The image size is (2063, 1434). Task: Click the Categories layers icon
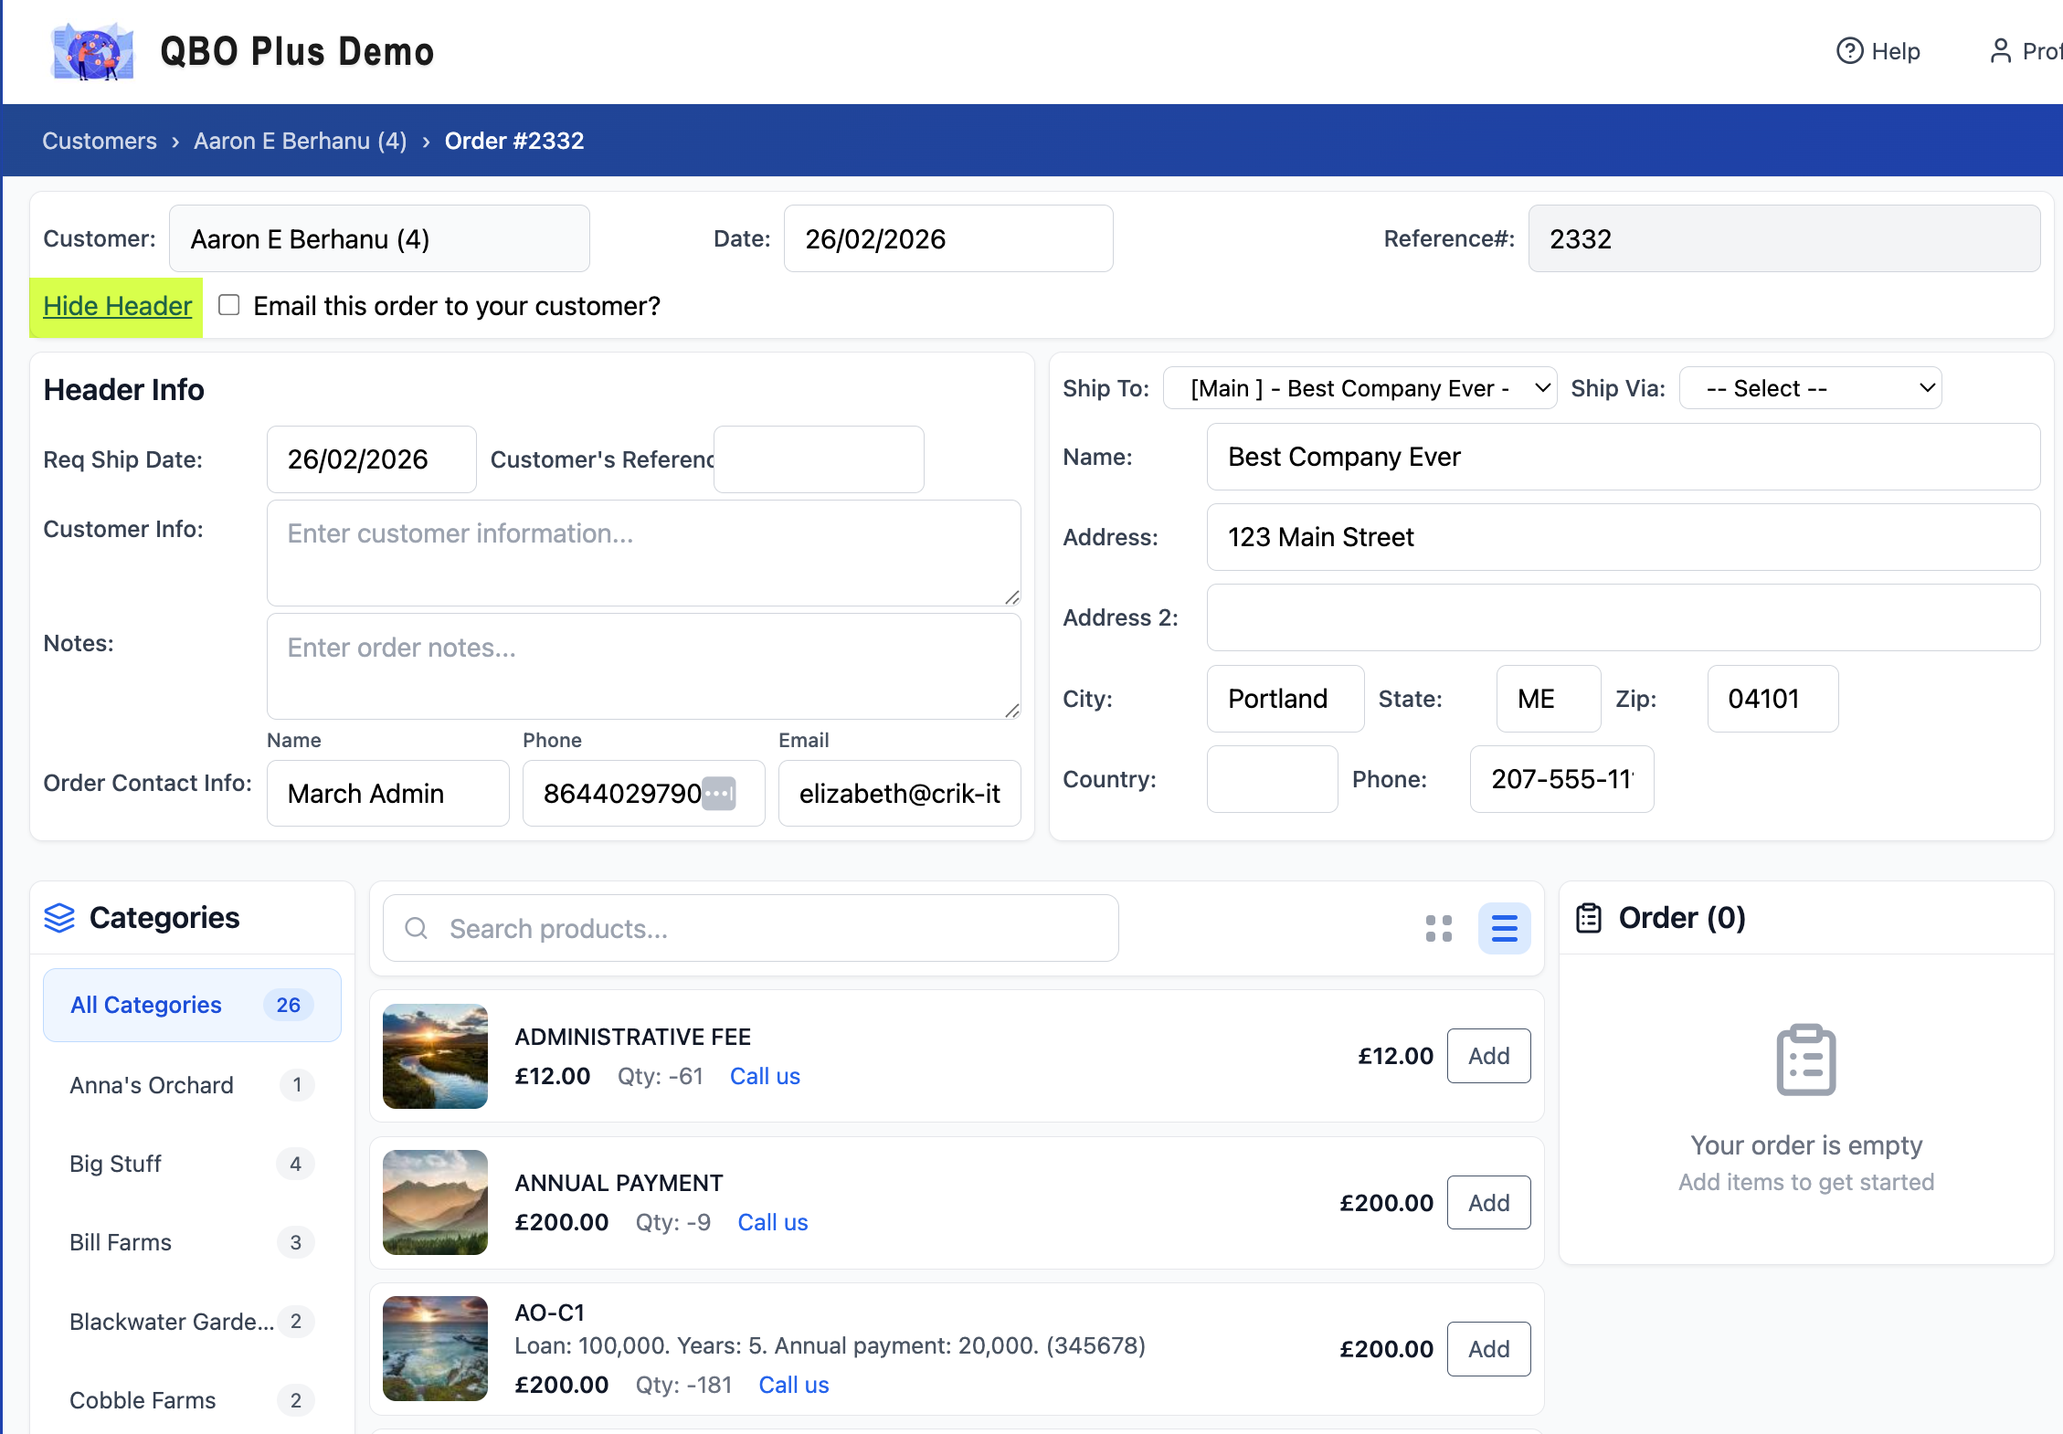[59, 918]
